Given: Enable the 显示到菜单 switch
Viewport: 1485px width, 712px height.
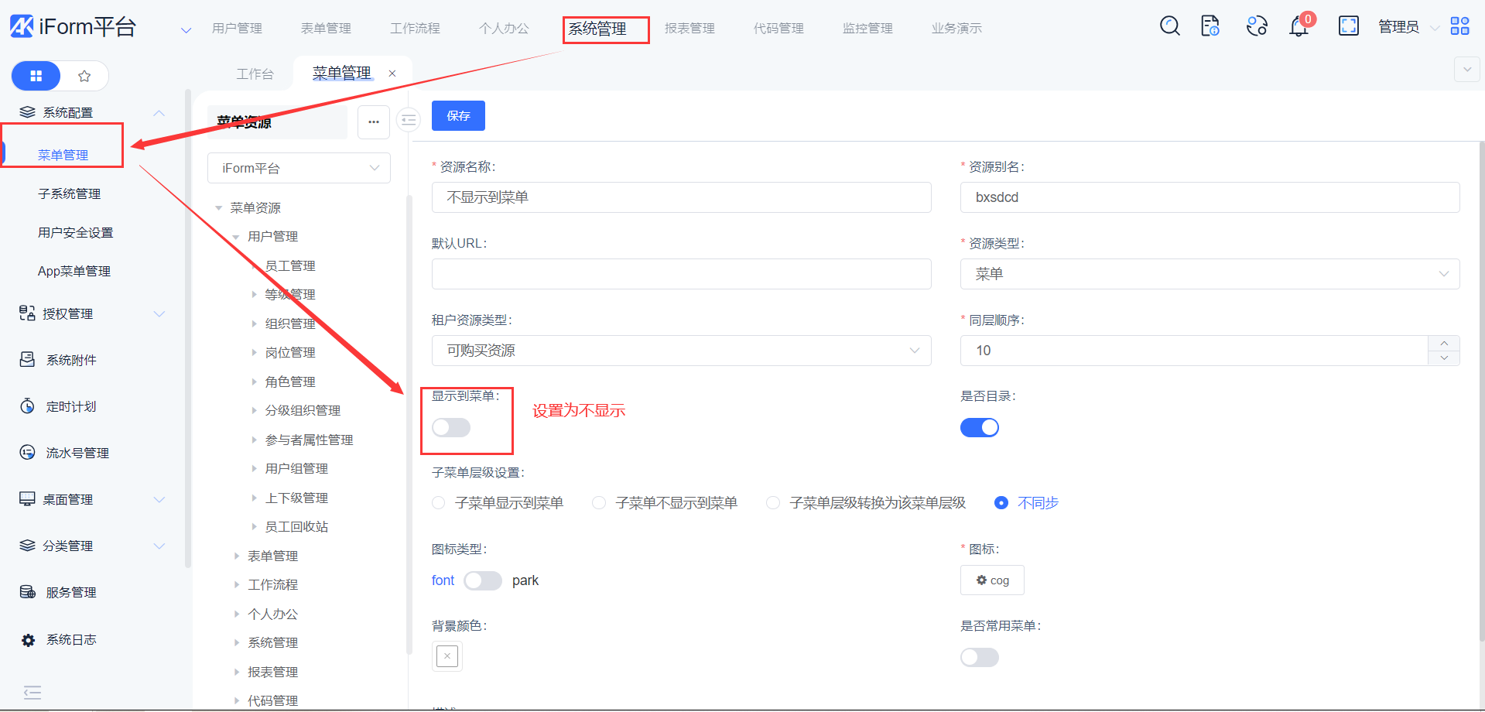Looking at the screenshot, I should [x=451, y=427].
